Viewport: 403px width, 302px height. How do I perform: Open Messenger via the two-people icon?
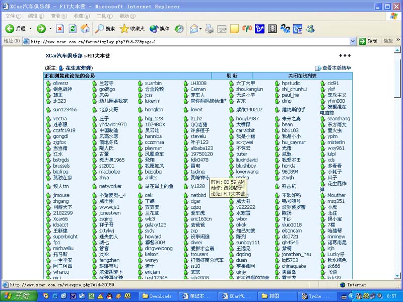(310, 29)
